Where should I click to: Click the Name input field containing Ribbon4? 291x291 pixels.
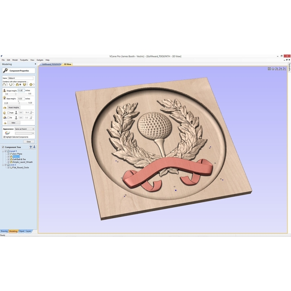[21, 78]
